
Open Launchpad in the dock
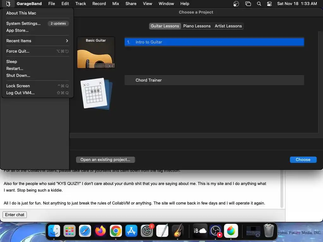(x=69, y=231)
